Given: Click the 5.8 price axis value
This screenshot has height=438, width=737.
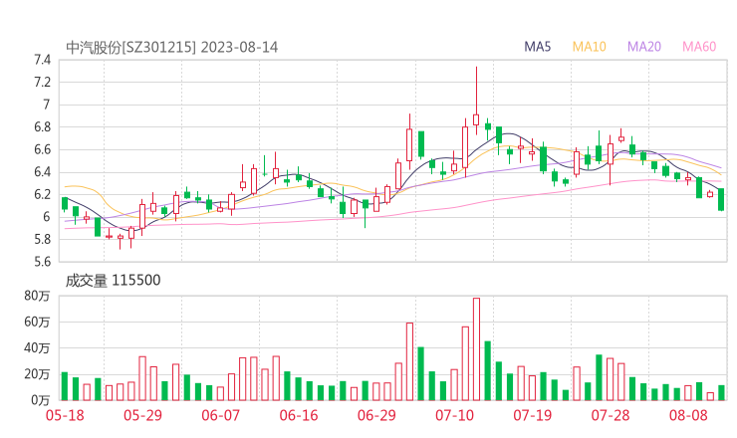Looking at the screenshot, I should click(x=42, y=239).
